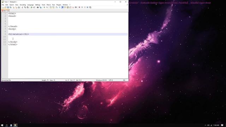Toggle synchronized vertical scrolling icon
Image resolution: width=226 pixels, height=127 pixels.
click(x=50, y=7)
